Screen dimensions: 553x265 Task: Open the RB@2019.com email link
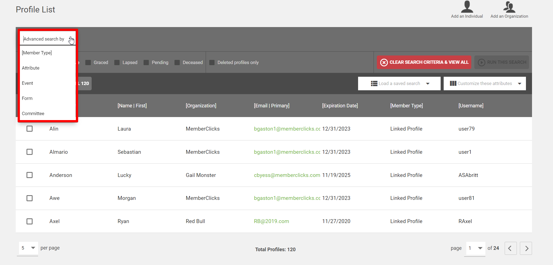click(271, 221)
